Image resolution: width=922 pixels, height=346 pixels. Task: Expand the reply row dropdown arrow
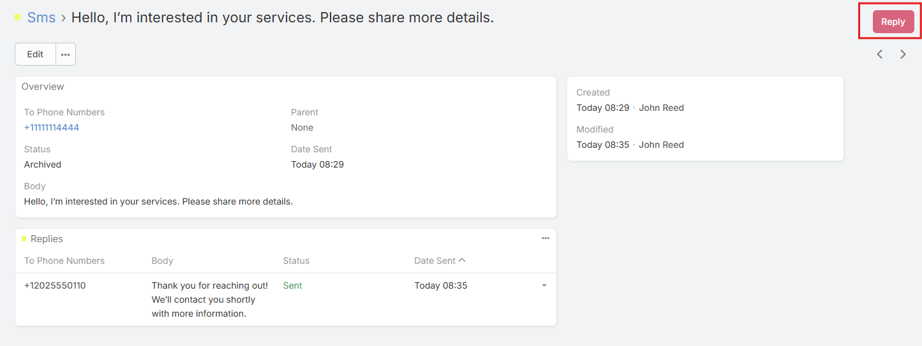(x=544, y=285)
